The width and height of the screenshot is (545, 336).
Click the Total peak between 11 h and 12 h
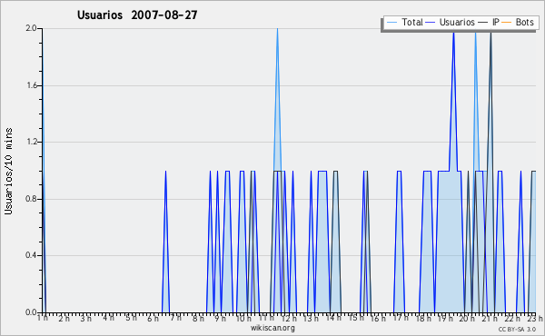(x=277, y=29)
